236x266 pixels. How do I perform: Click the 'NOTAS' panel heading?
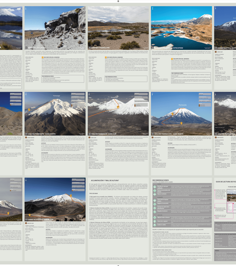[217, 250]
